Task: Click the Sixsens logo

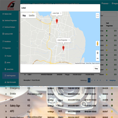Action: click(11, 5)
